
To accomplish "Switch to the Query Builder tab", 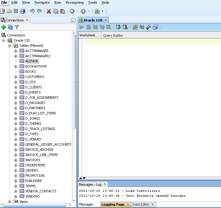I will point(113,35).
